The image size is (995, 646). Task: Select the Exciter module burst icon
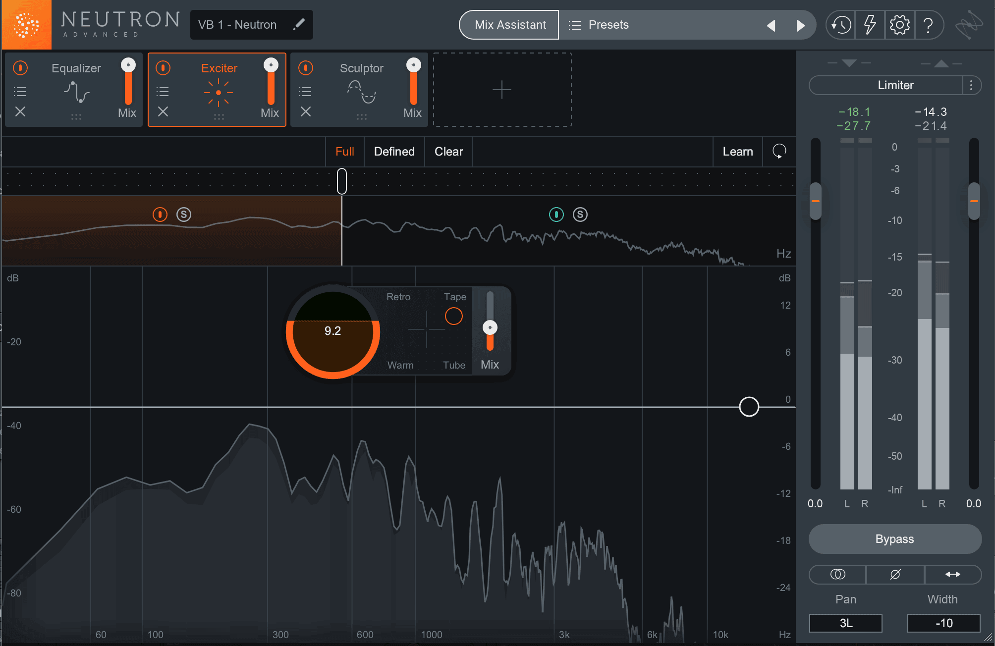[x=219, y=93]
